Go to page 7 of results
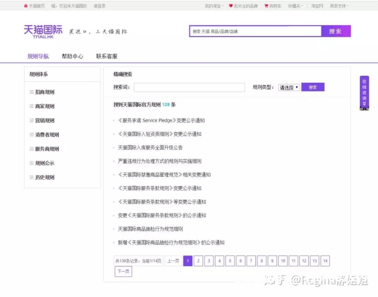Viewport: 378px width, 297px height. pos(251,261)
